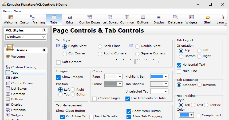This screenshot has height=120, width=229.
Task: Select Edits in the Demos sidebar
Action: 12,78
